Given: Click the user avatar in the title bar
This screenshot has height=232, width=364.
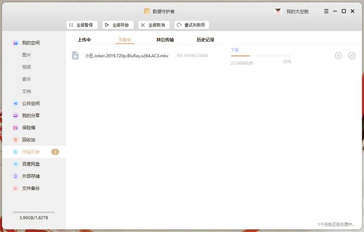Looking at the screenshot, I should click(278, 11).
